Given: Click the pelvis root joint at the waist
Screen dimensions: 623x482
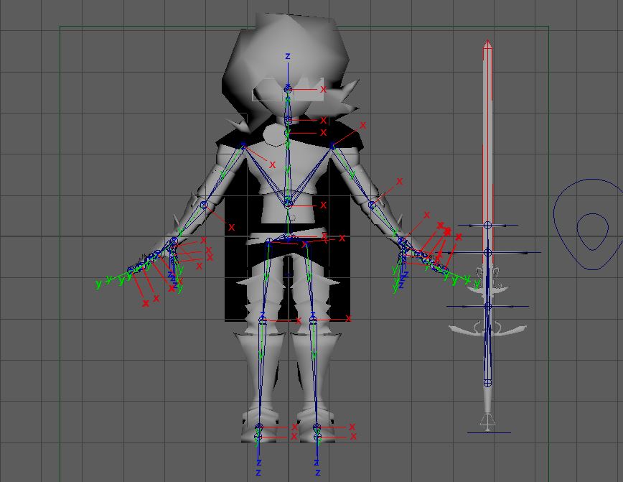Looking at the screenshot, I should point(288,238).
